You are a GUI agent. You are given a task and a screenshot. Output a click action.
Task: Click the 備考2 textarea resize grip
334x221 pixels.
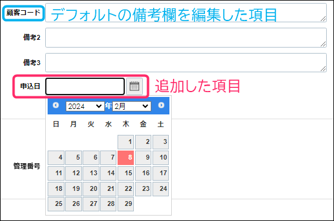323,44
